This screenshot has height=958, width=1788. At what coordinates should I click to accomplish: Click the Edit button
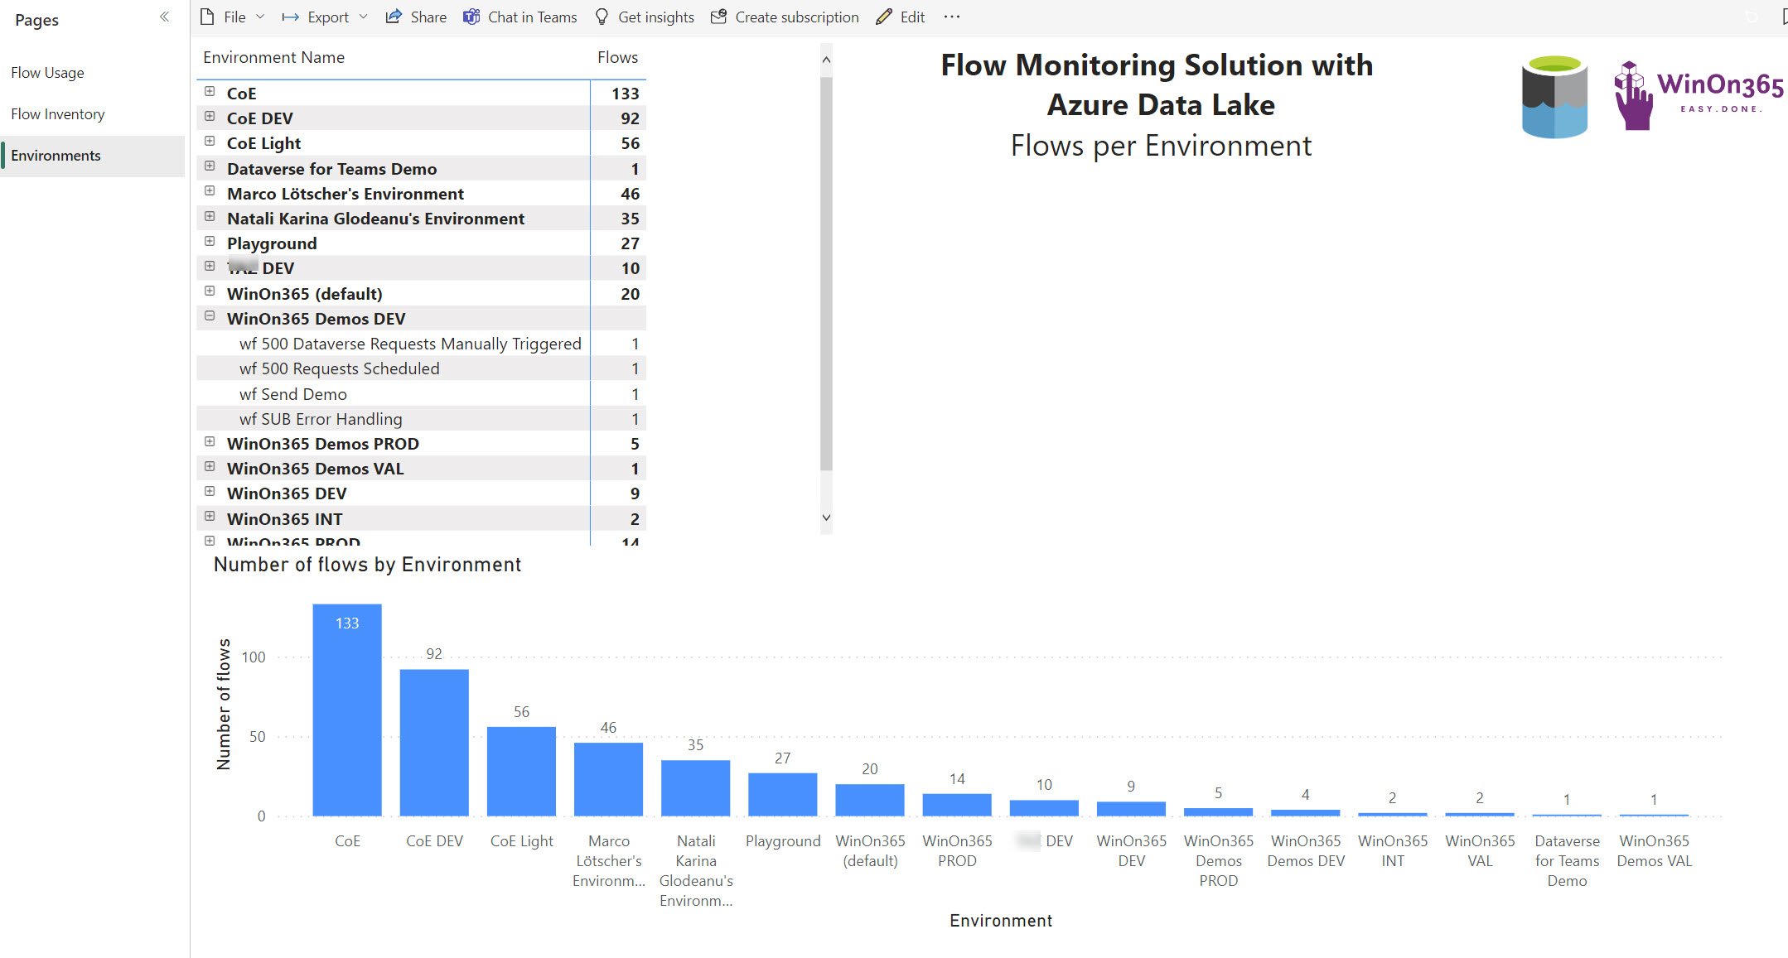coord(900,17)
